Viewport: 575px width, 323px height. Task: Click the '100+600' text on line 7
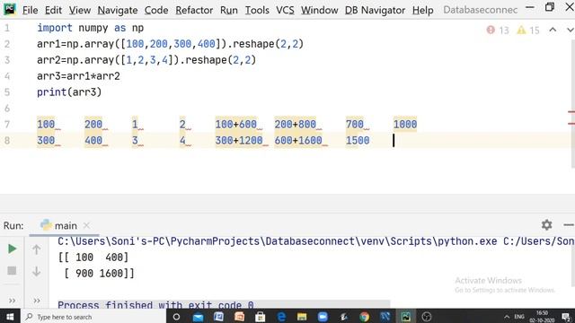[235, 124]
